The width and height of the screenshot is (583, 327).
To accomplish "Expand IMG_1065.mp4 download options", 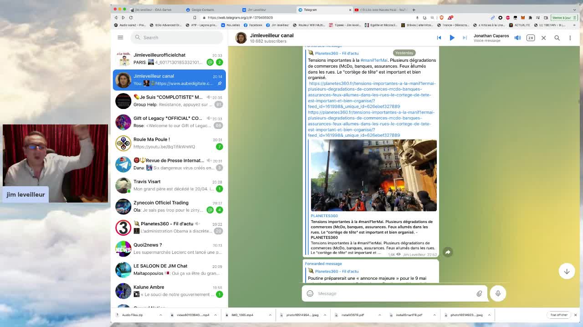I will coord(270,315).
